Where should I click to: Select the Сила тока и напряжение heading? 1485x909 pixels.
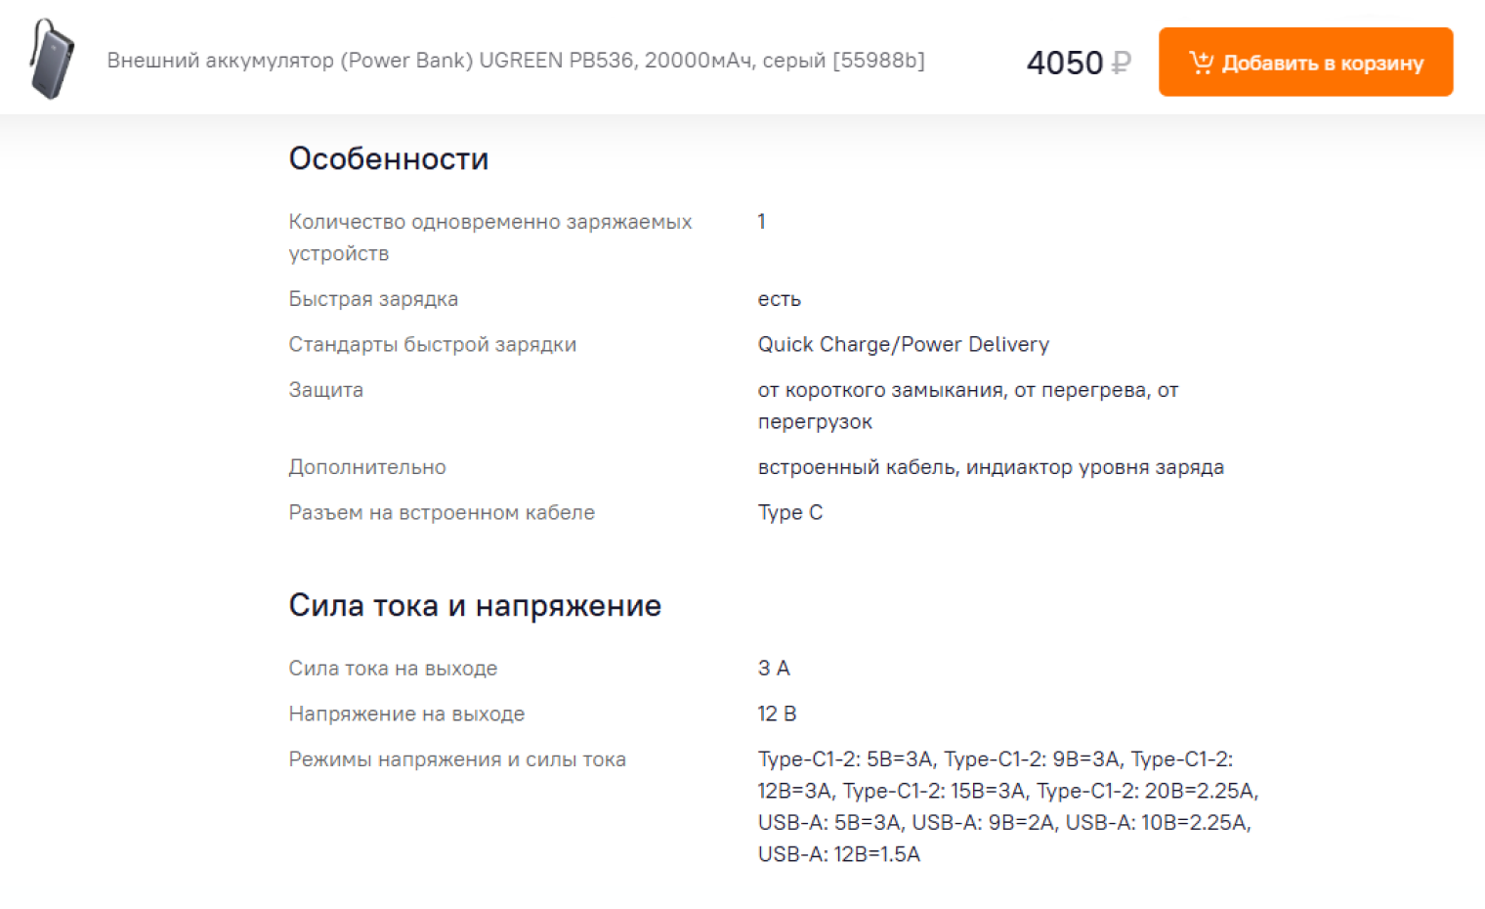pyautogui.click(x=475, y=606)
